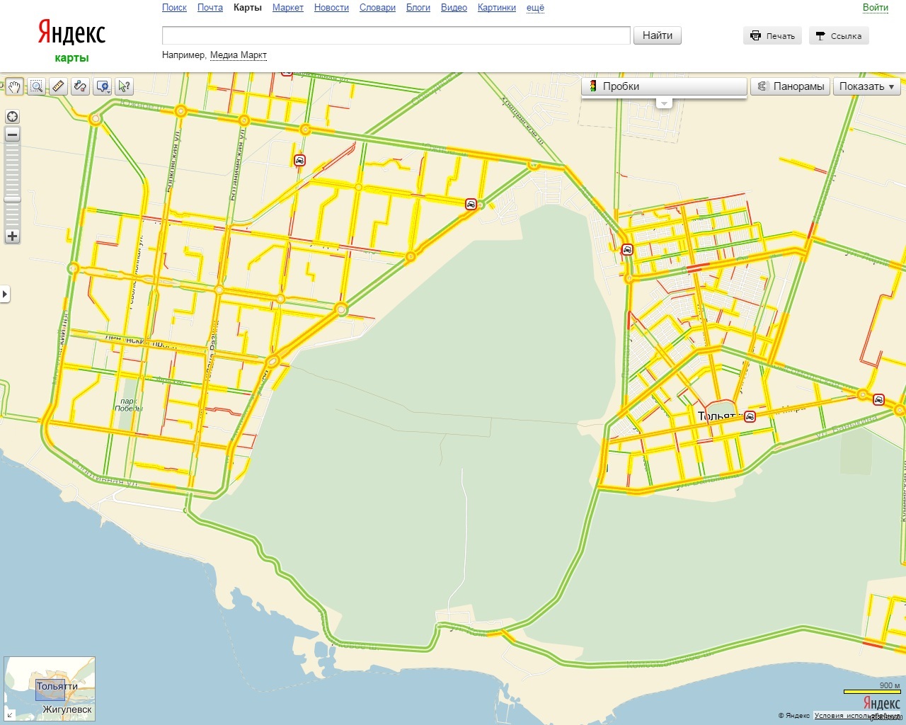Open the route building tool
This screenshot has width=906, height=725.
pos(81,86)
